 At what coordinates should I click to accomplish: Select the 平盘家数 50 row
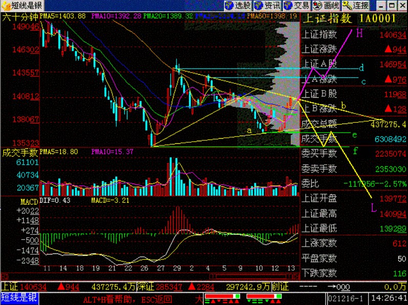coord(354,258)
